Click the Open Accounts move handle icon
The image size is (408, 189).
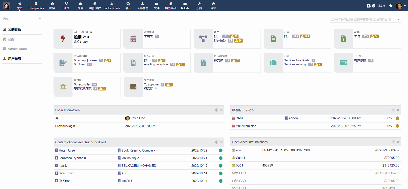click(393, 142)
